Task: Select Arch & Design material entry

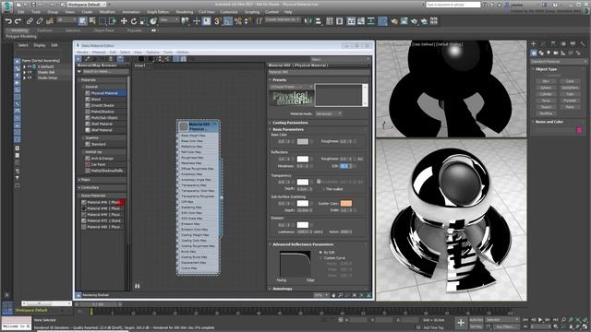Action: point(102,159)
